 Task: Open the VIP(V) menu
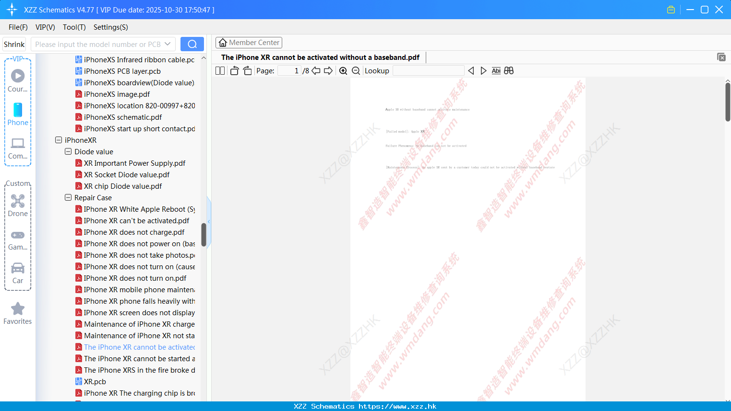[x=45, y=27]
